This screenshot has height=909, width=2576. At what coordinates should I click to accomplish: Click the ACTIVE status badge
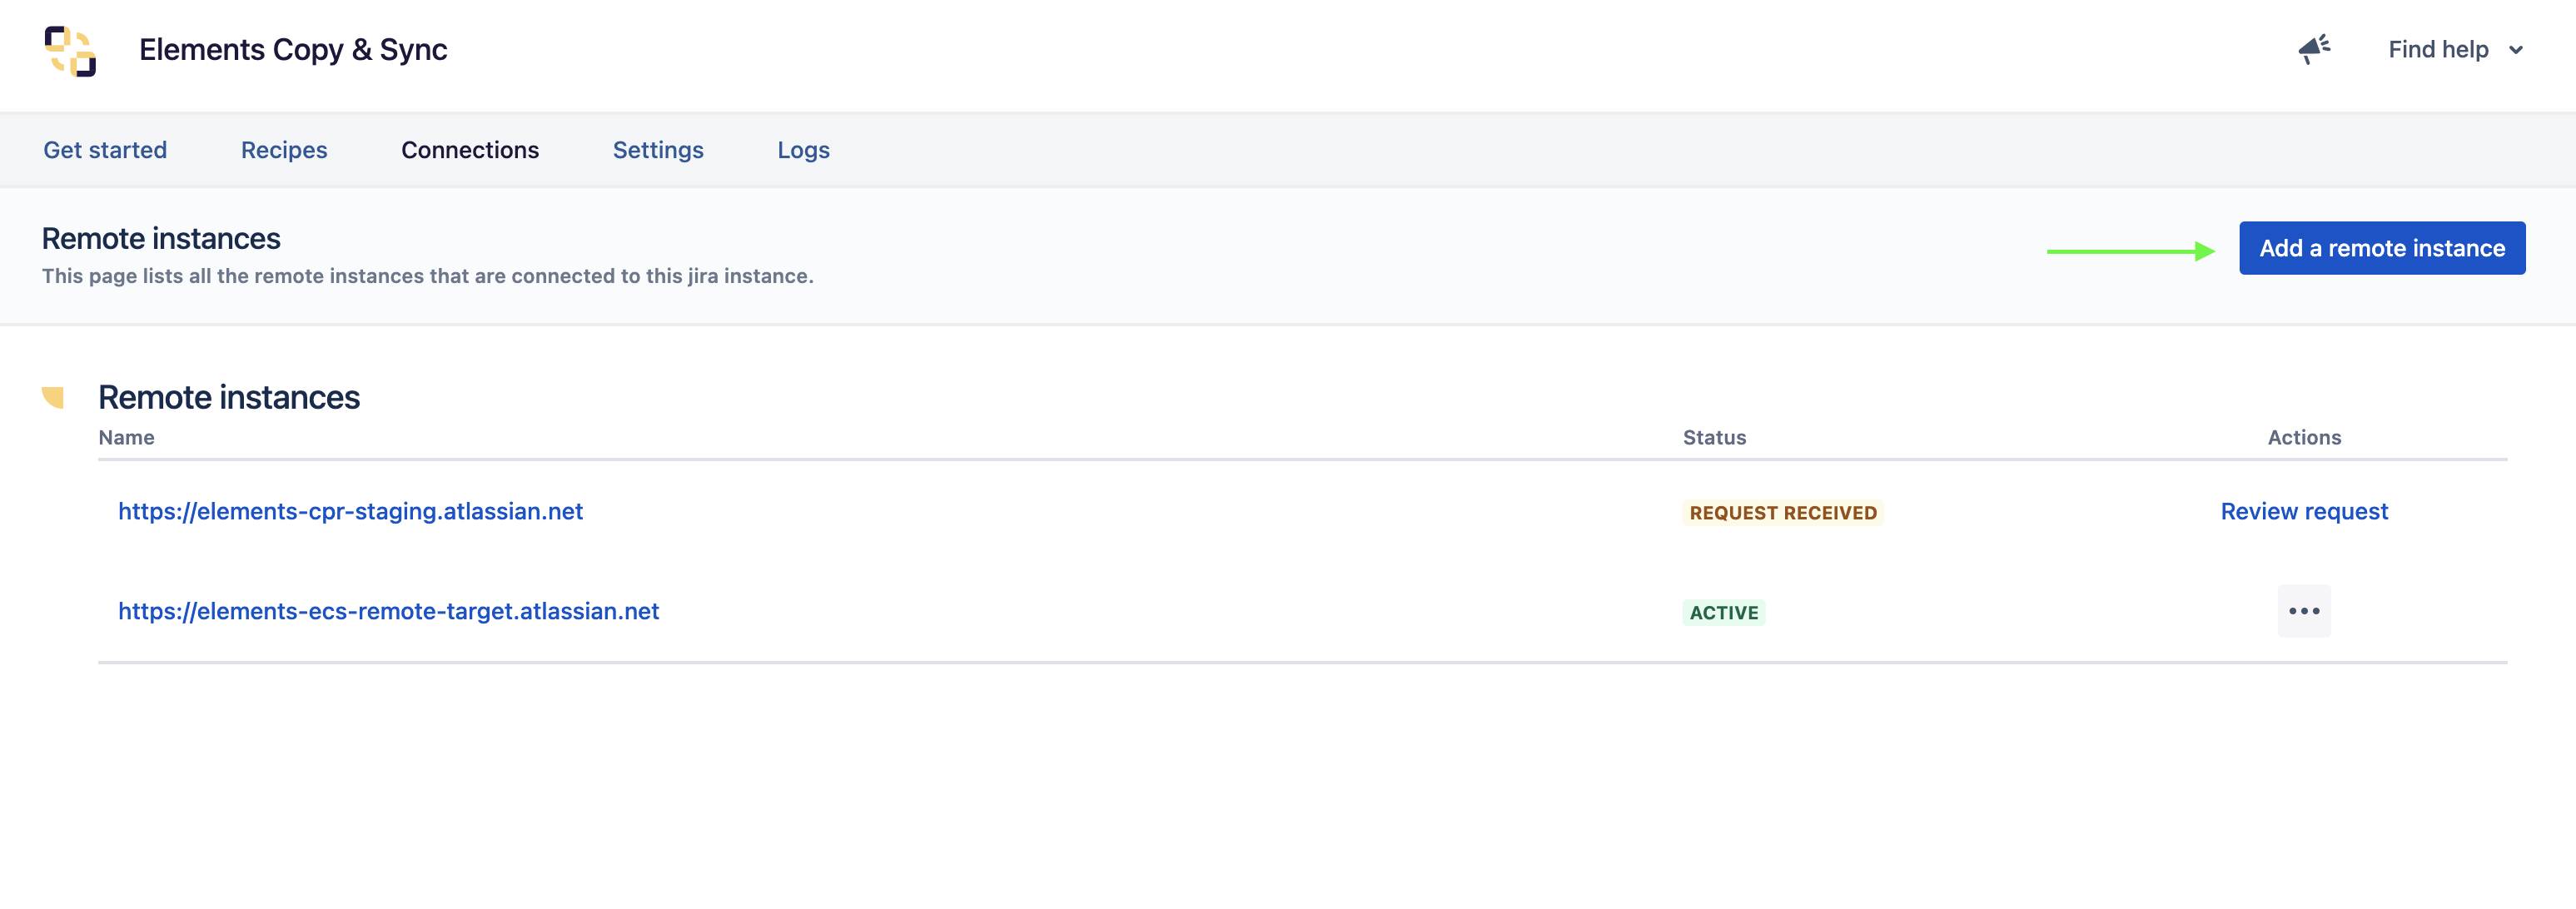pos(1723,613)
